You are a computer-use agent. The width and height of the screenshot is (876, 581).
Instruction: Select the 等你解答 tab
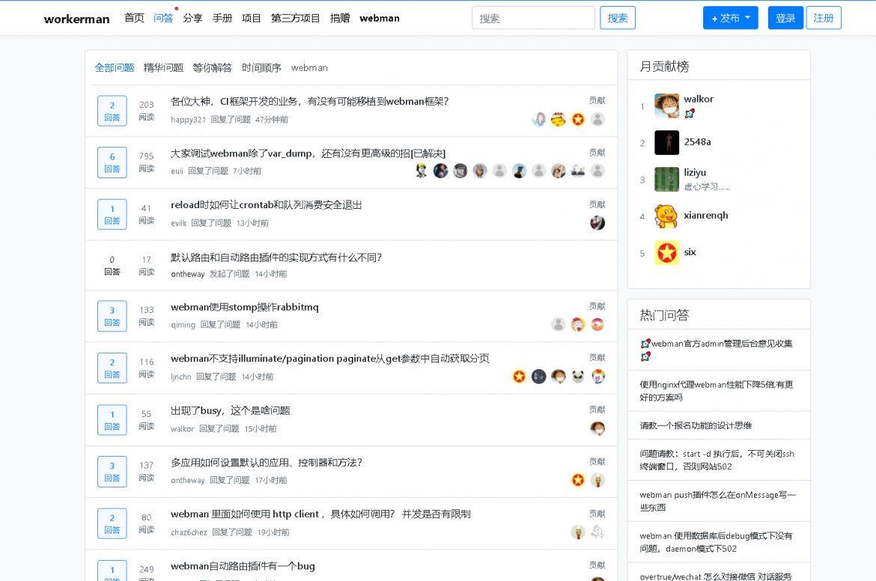(x=213, y=67)
